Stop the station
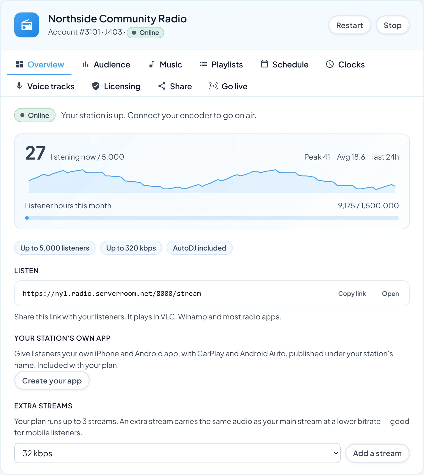 tap(393, 25)
